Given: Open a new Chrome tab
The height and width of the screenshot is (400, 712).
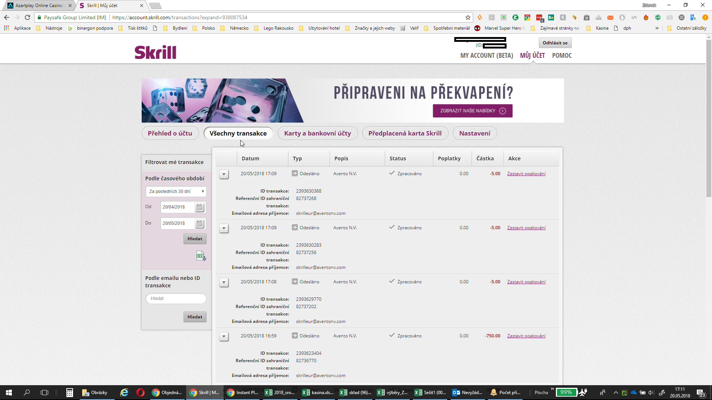Looking at the screenshot, I should coord(155,6).
